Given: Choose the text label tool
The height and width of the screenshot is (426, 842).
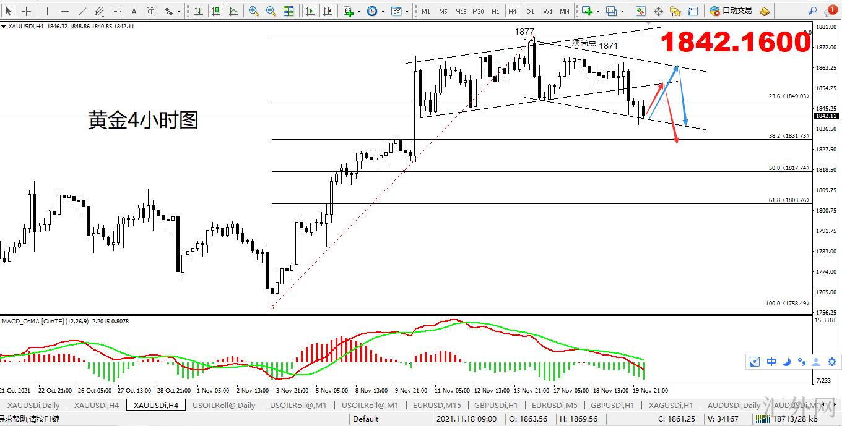Looking at the screenshot, I should coord(134,11).
